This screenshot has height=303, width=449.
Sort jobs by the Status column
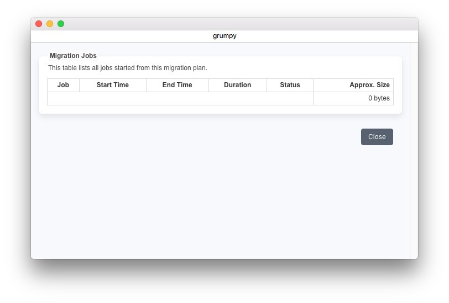point(290,85)
